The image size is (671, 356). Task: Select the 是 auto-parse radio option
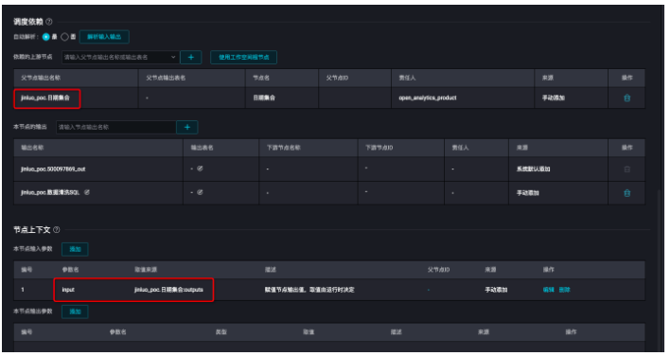point(45,37)
